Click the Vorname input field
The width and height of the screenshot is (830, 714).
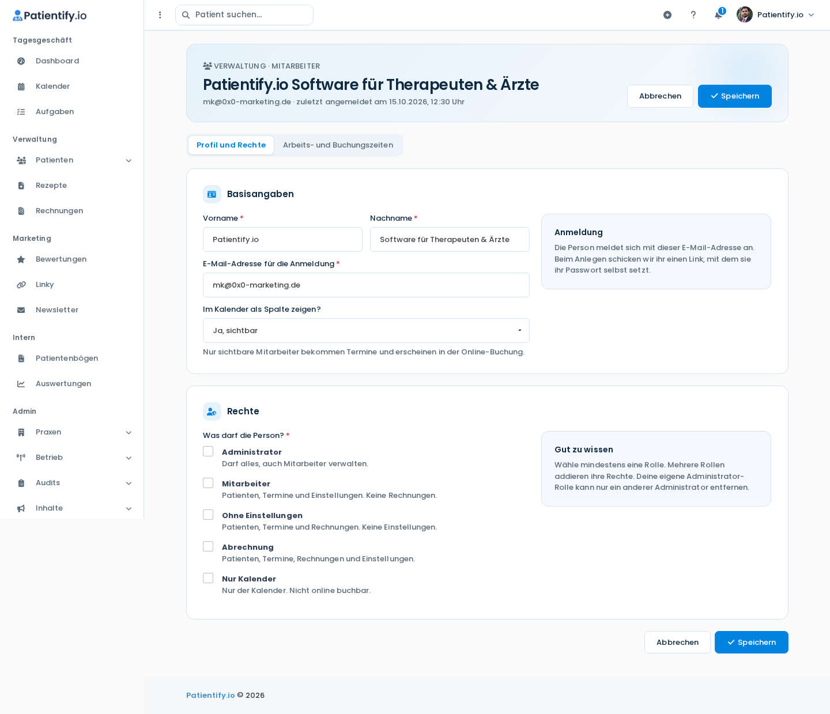[x=282, y=240]
